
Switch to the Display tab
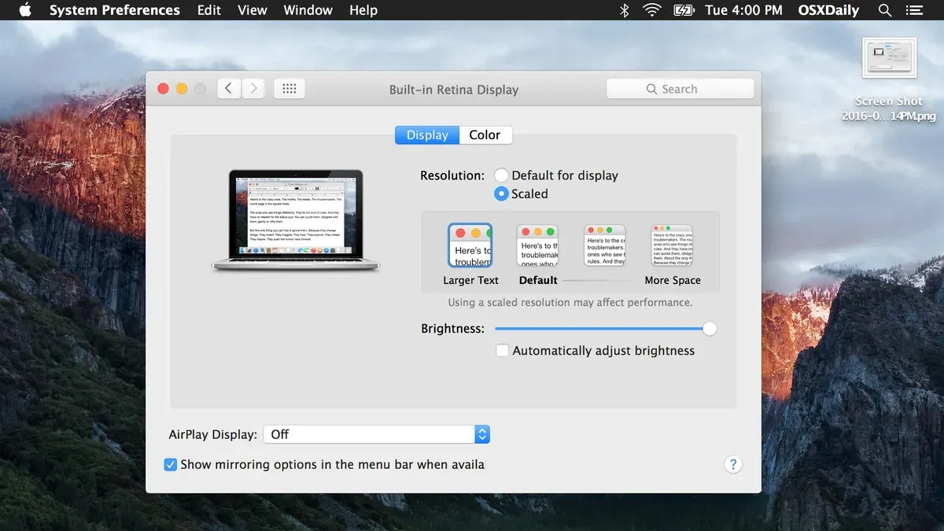427,135
